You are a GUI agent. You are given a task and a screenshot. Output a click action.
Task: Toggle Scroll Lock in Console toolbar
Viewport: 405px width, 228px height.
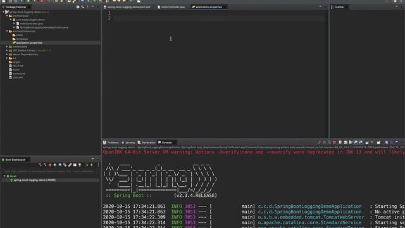point(346,142)
